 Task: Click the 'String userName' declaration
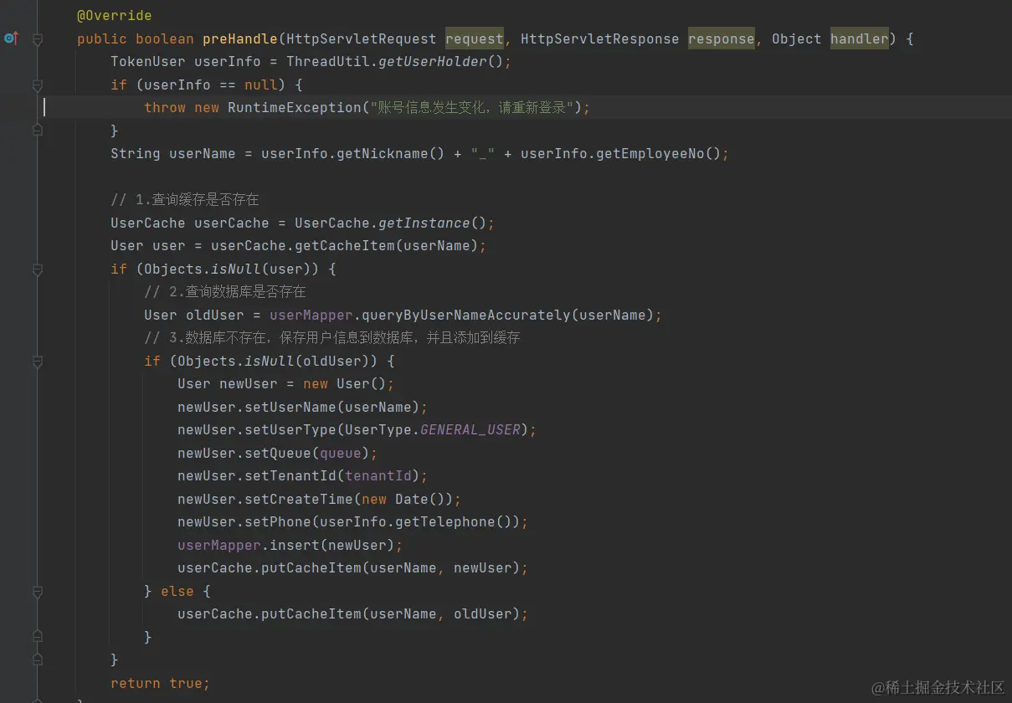(x=173, y=154)
